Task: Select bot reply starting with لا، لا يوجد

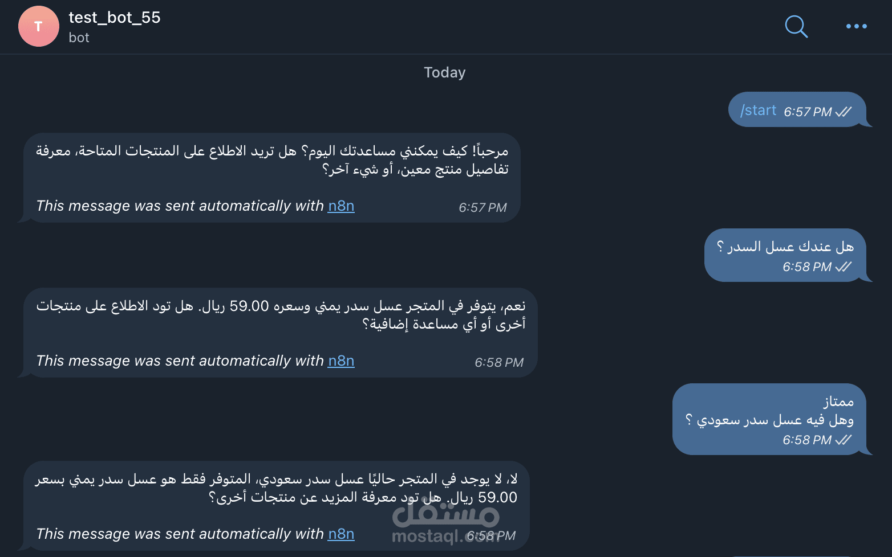Action: 276,488
